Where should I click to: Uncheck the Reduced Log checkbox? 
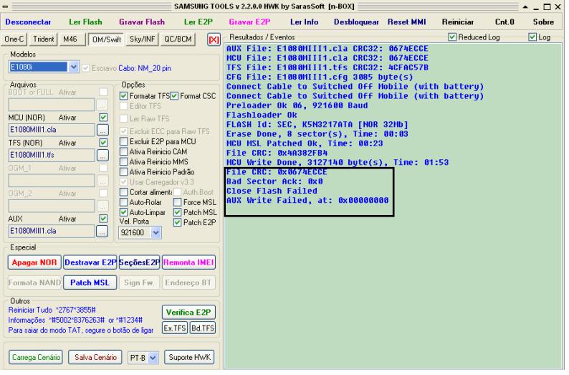tap(452, 37)
